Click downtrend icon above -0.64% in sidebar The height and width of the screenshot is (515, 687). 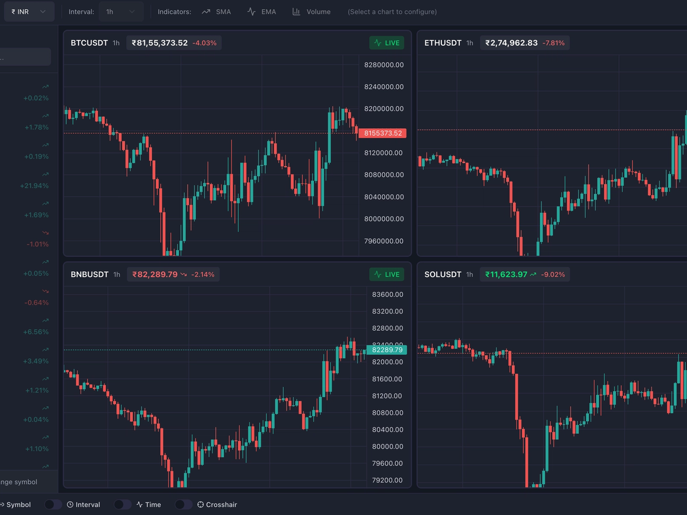45,291
